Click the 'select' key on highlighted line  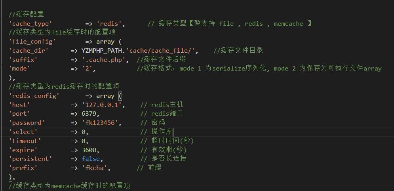coord(23,132)
